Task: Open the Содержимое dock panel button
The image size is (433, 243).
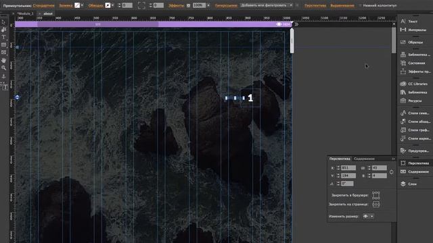Action: point(415,171)
